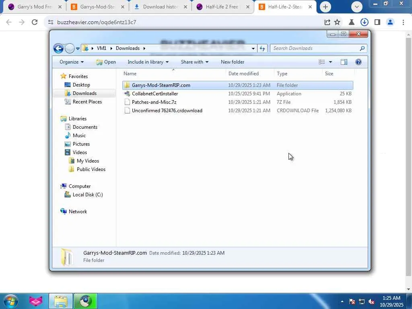Image resolution: width=412 pixels, height=309 pixels.
Task: Open the More view options arrow
Action: coord(331,62)
